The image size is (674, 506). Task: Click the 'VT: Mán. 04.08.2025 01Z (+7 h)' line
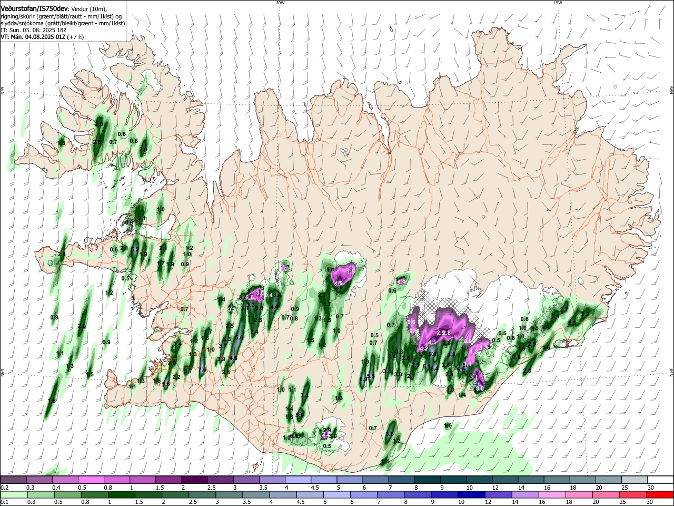point(42,37)
